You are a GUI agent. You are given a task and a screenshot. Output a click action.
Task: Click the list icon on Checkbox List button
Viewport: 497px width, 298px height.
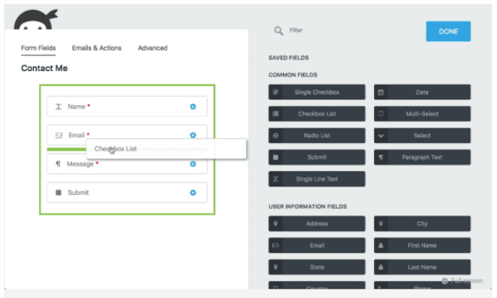(x=275, y=114)
